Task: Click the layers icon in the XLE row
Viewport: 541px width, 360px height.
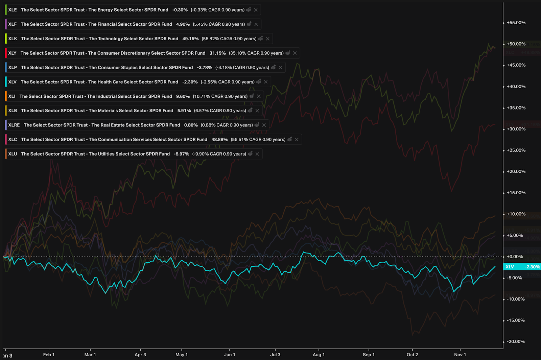Action: point(249,10)
